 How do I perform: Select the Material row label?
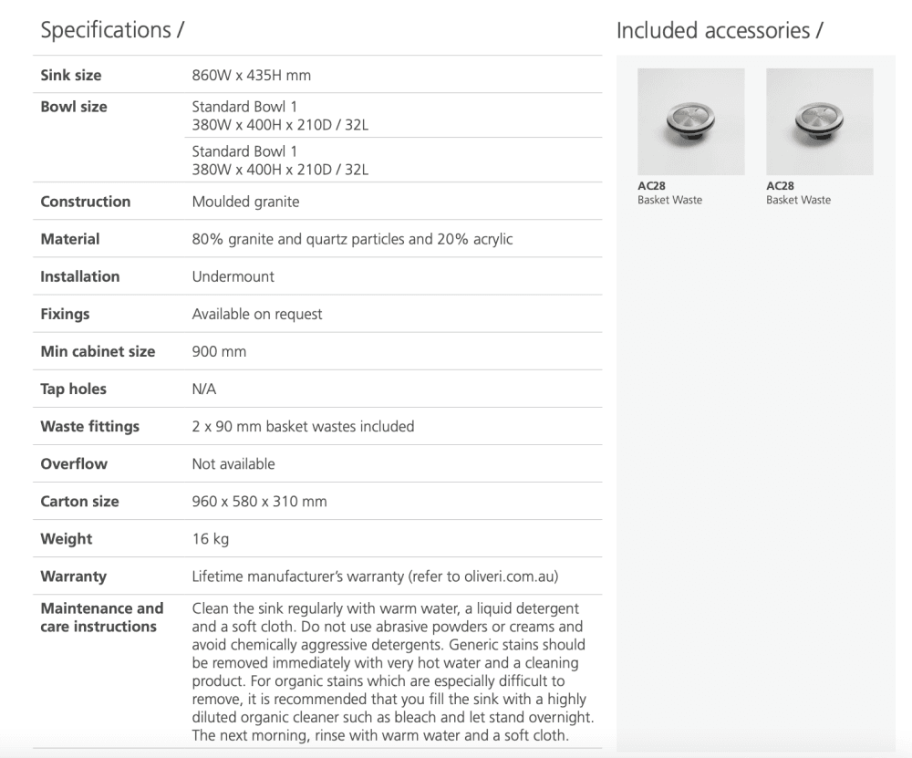tap(70, 239)
